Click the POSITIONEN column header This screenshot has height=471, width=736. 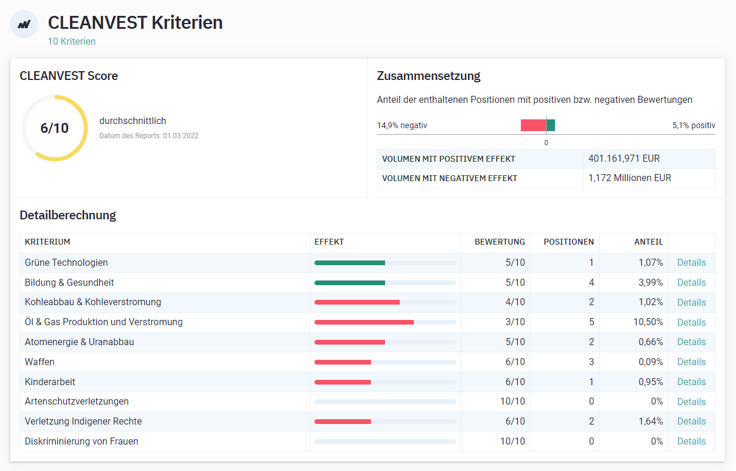pos(568,242)
